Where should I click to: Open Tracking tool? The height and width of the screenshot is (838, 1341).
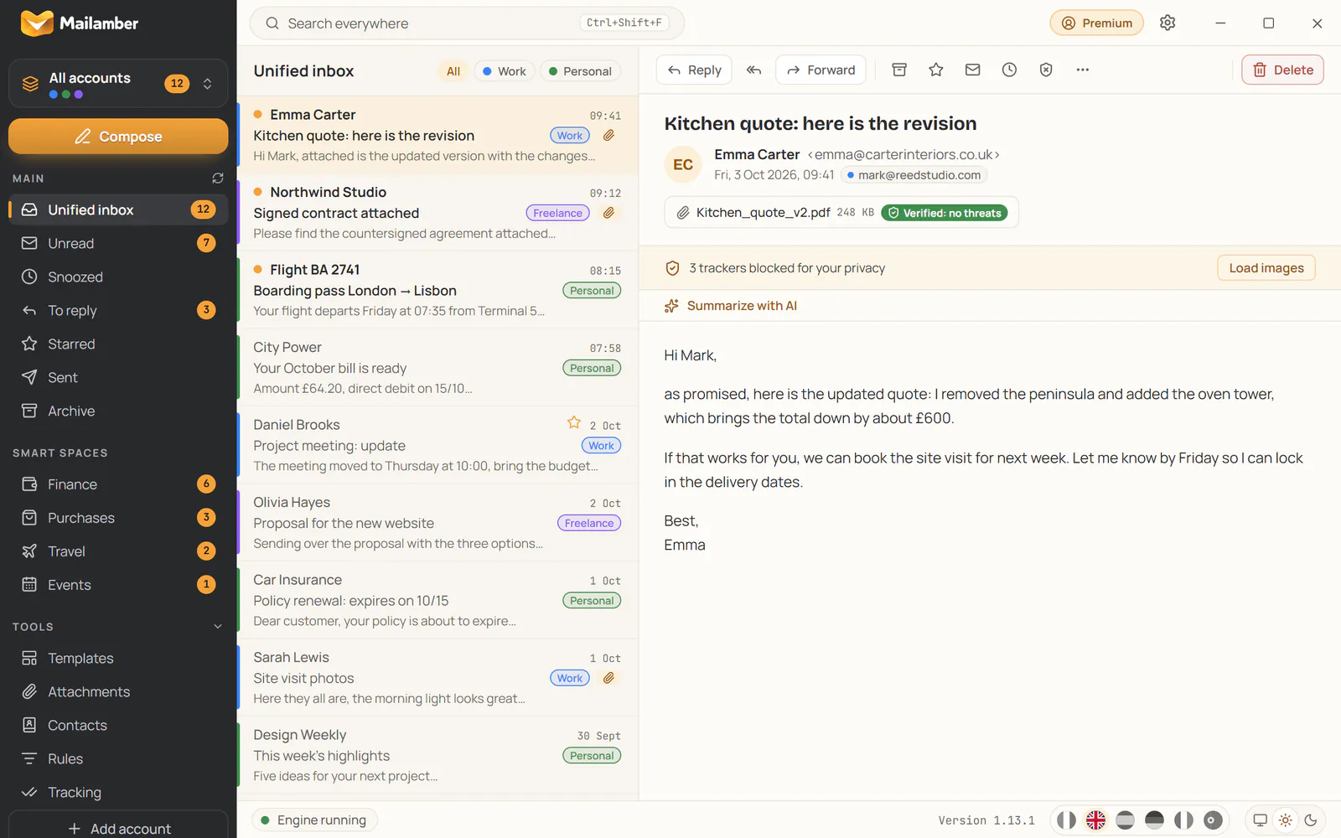(118, 793)
